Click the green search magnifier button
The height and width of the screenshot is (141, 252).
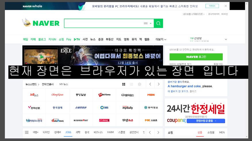click(x=158, y=23)
